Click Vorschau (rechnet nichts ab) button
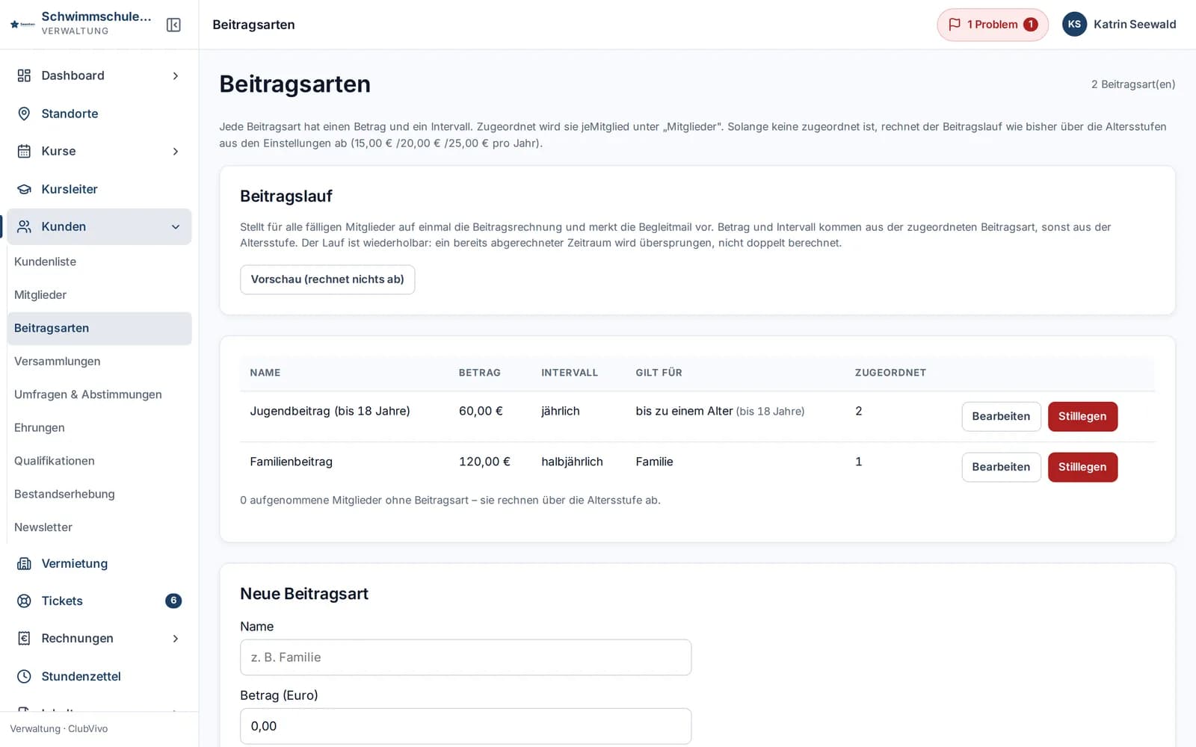The width and height of the screenshot is (1196, 747). coord(327,279)
